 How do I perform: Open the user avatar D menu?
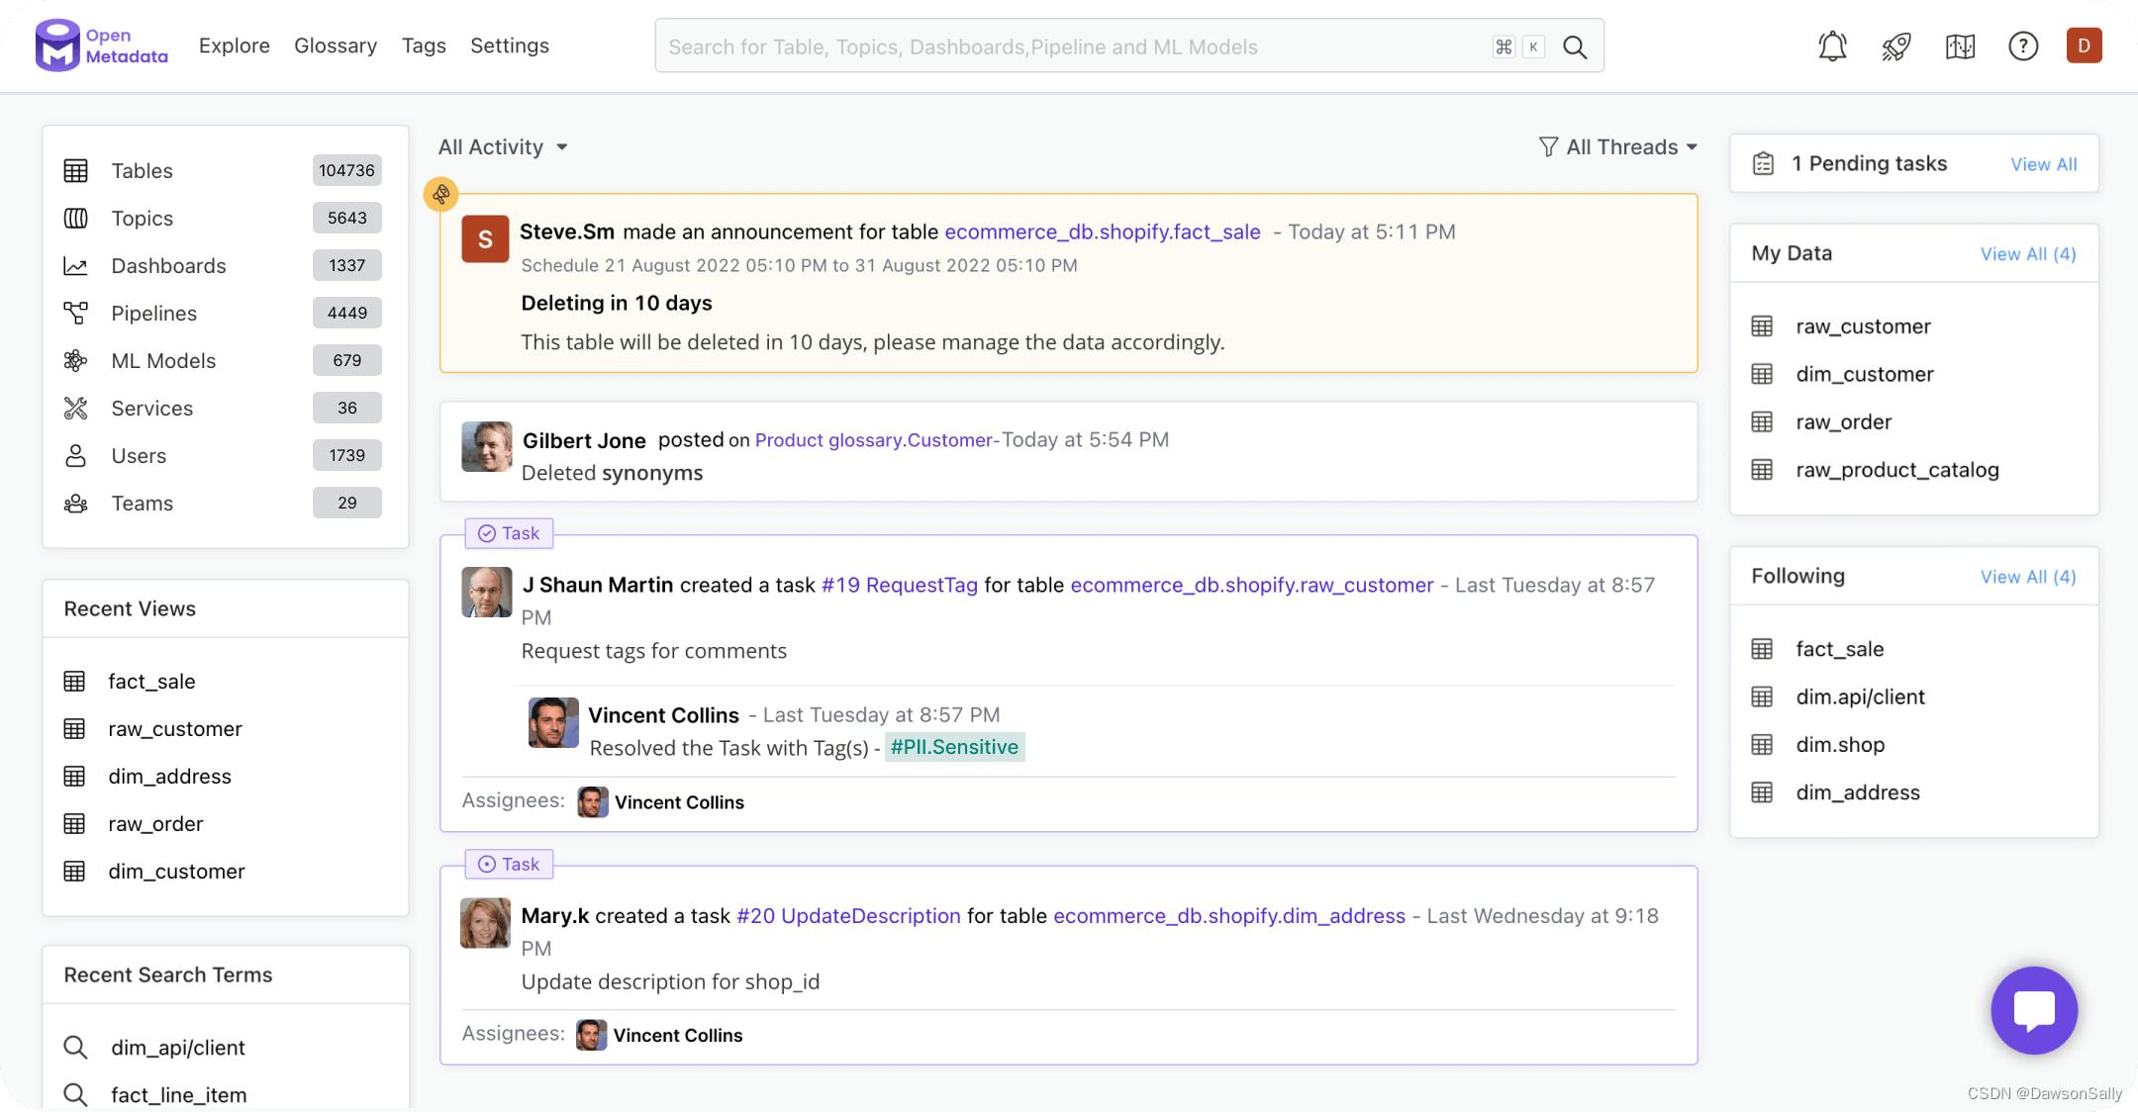(x=2084, y=46)
